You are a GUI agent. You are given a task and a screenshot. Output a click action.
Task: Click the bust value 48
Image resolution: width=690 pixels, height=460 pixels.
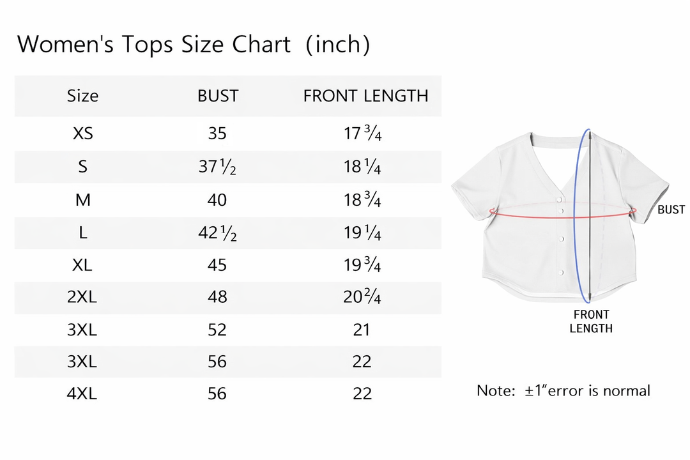(217, 297)
